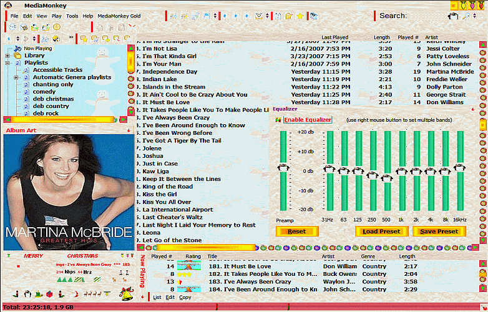
Task: Click the Preamp slider handle
Action: [283, 168]
